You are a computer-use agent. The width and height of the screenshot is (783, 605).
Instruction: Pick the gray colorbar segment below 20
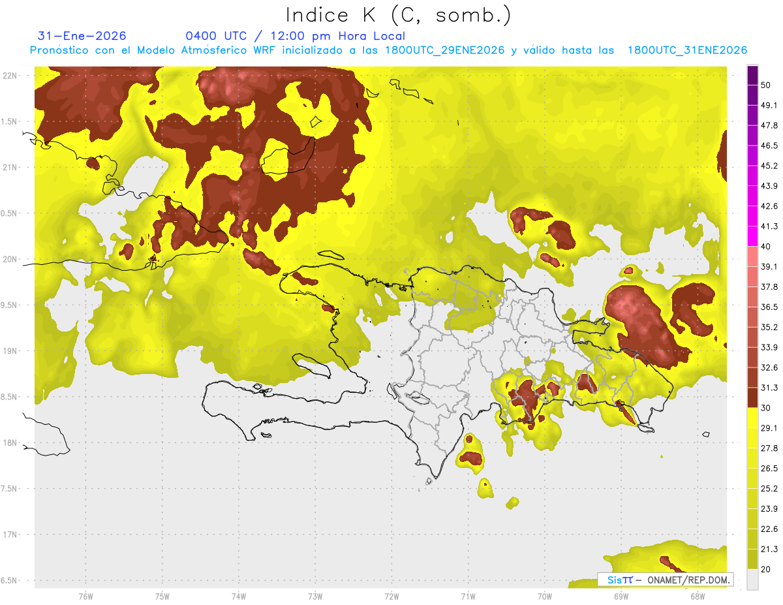pos(752,580)
